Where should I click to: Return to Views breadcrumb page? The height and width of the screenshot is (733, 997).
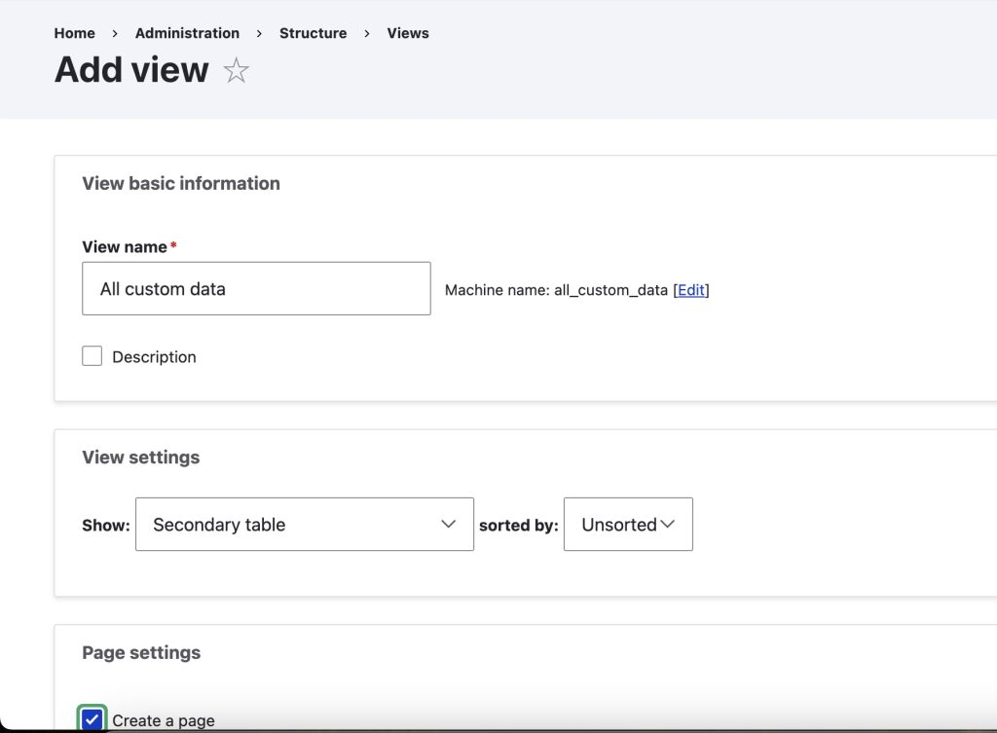point(408,33)
